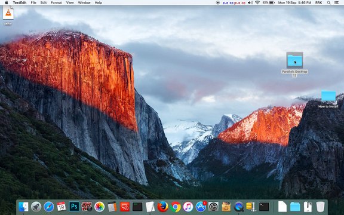Open App Store with update badge
This screenshot has width=344, height=215.
coord(201,207)
